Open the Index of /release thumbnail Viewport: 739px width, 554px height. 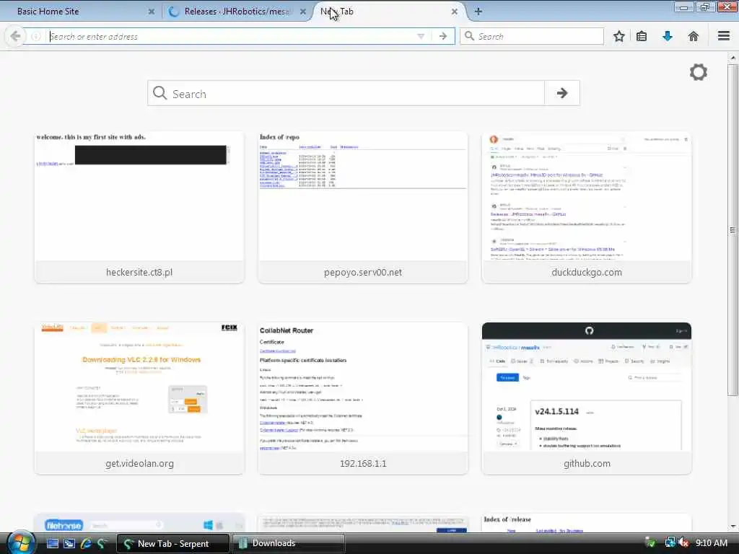click(x=587, y=523)
